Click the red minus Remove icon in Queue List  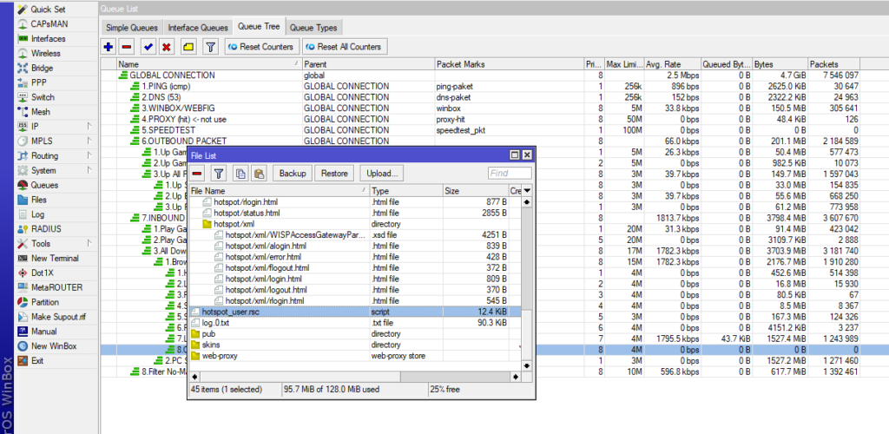click(128, 46)
